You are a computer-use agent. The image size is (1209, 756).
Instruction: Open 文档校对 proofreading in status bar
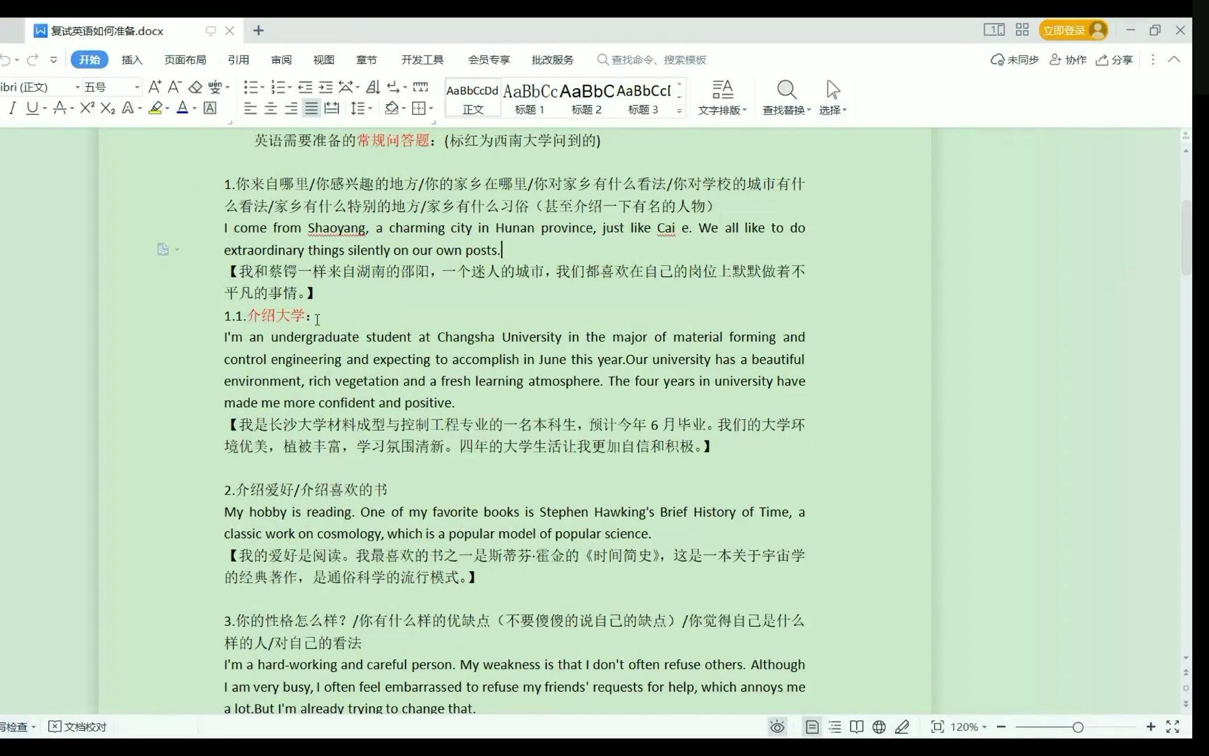click(x=78, y=727)
